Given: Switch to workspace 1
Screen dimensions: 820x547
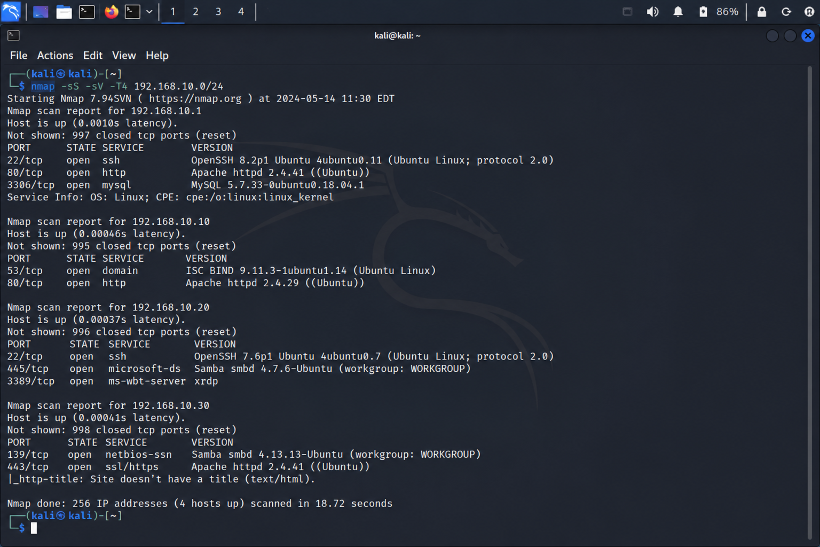Looking at the screenshot, I should tap(172, 12).
